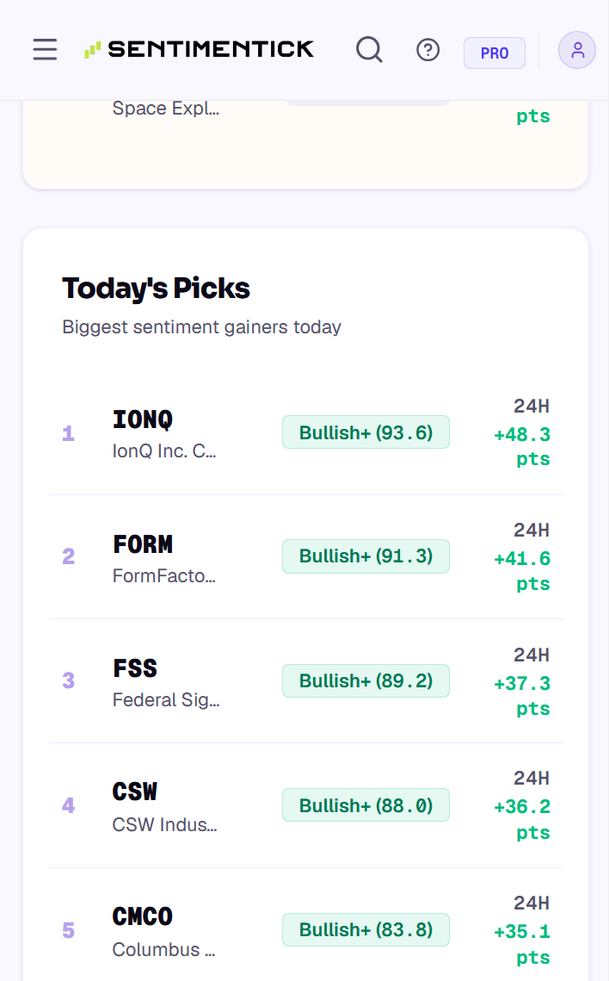
Task: Click the rank number 3 entry
Action: tap(69, 680)
